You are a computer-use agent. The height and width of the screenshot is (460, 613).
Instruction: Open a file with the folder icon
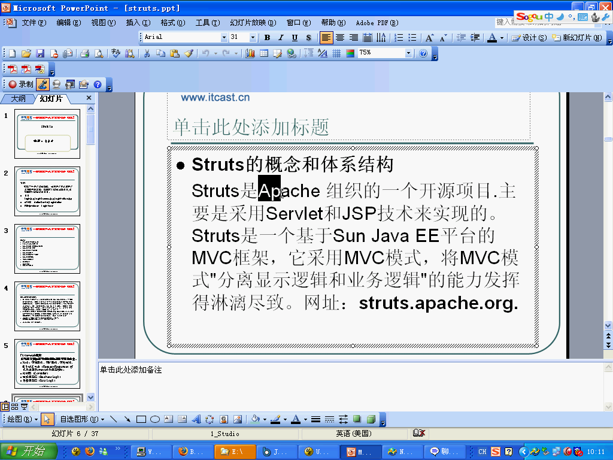click(x=26, y=53)
